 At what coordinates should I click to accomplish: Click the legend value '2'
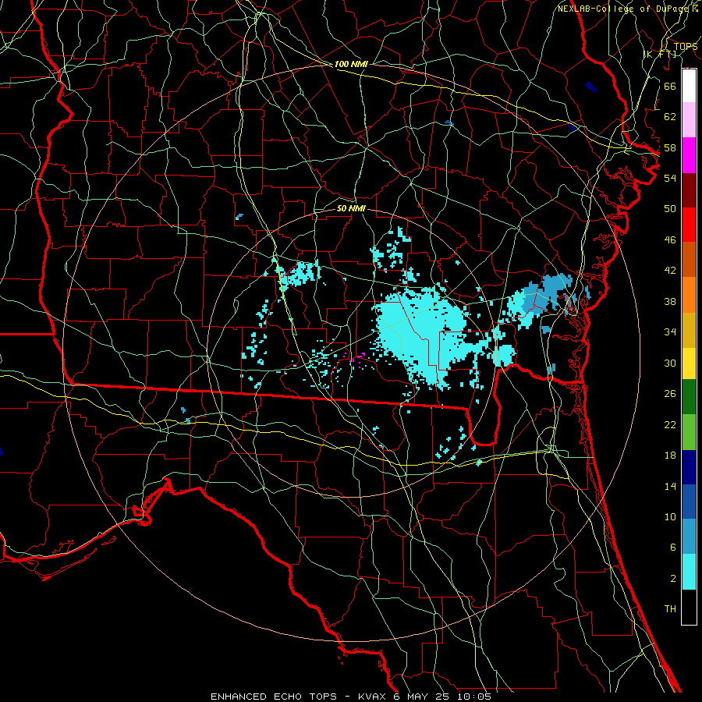pos(672,578)
